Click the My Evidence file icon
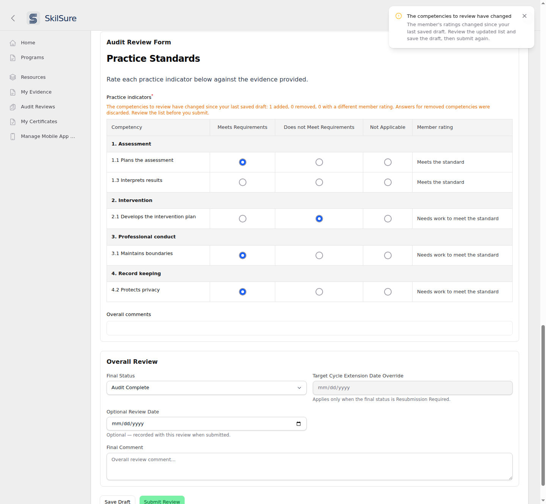Image resolution: width=546 pixels, height=504 pixels. (x=13, y=92)
